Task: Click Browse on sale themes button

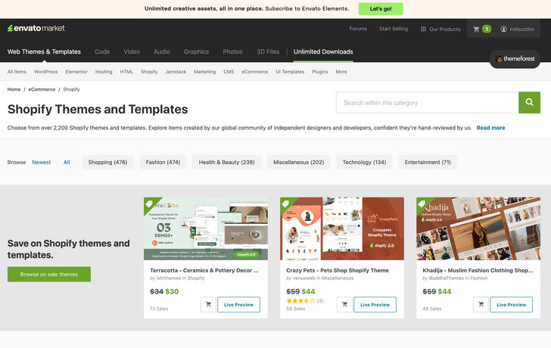Action: pyautogui.click(x=48, y=275)
